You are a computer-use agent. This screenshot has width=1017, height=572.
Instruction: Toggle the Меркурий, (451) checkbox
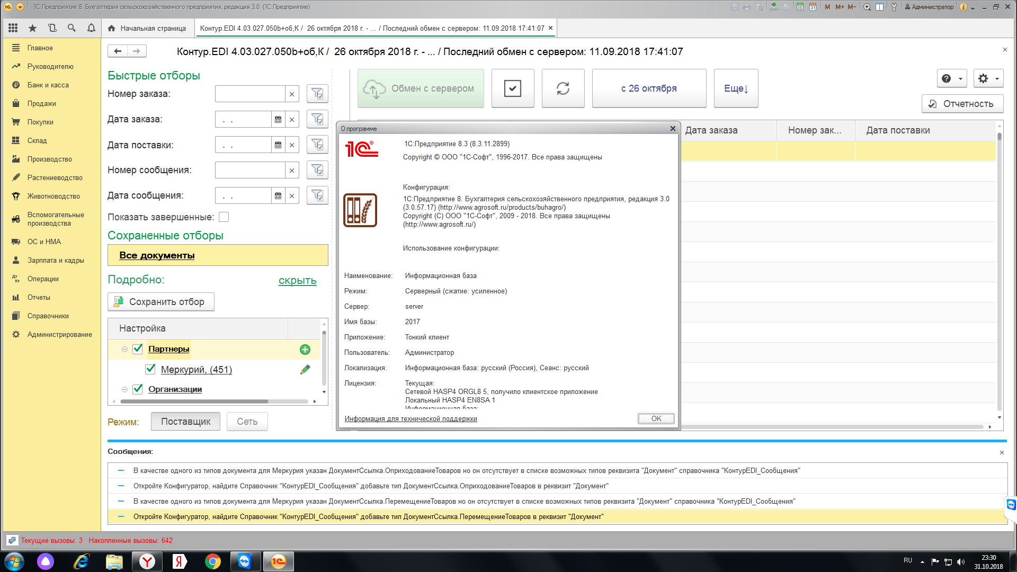coord(150,369)
